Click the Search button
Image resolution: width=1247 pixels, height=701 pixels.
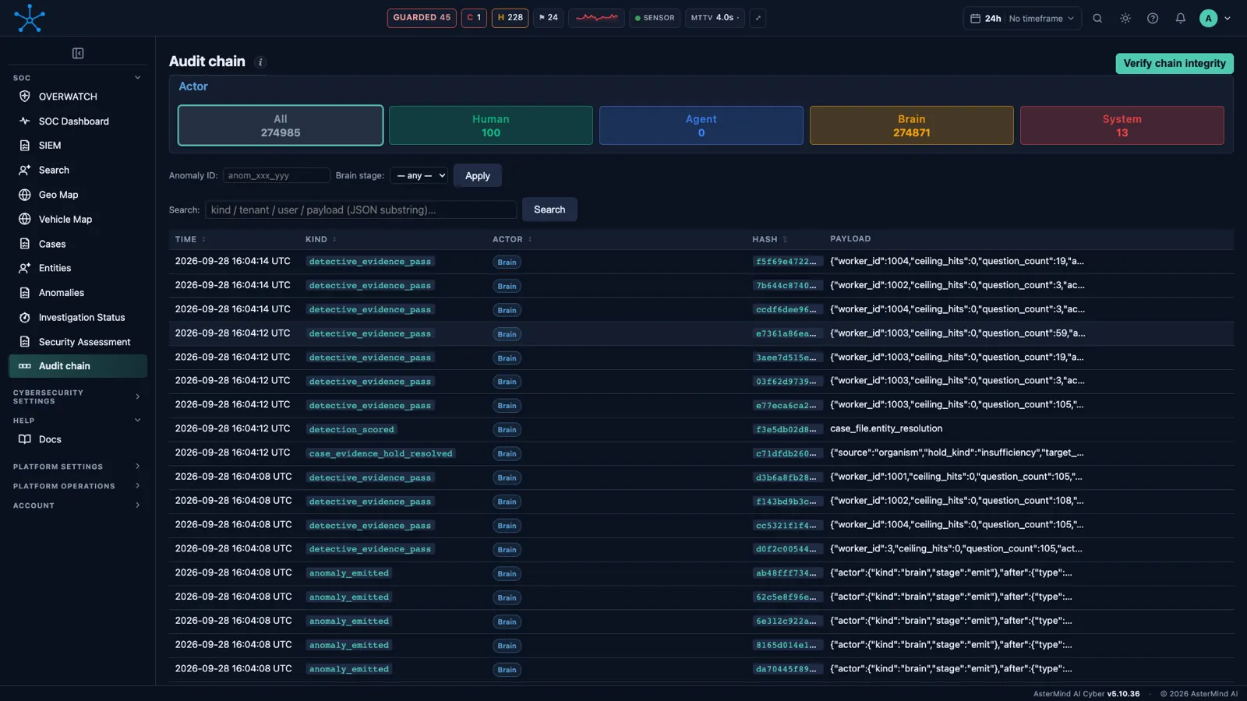tap(549, 210)
